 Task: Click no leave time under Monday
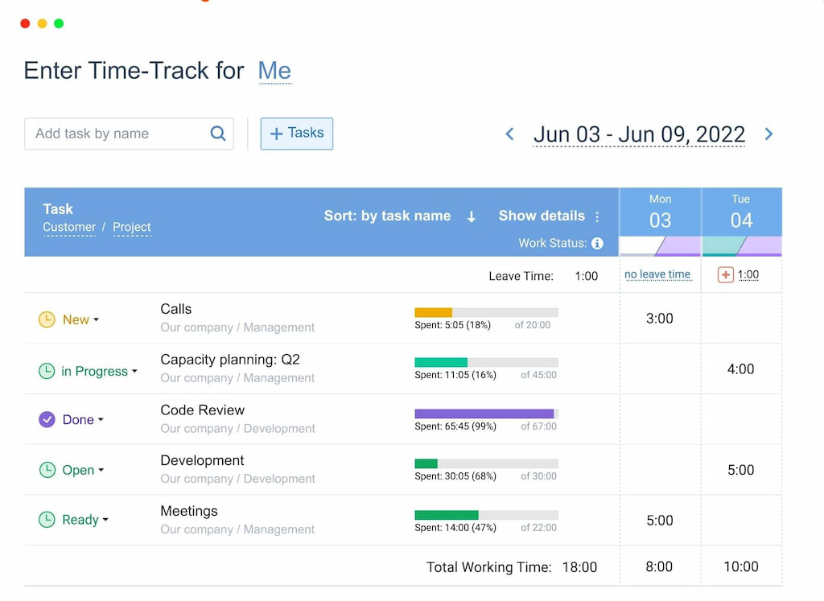(658, 274)
